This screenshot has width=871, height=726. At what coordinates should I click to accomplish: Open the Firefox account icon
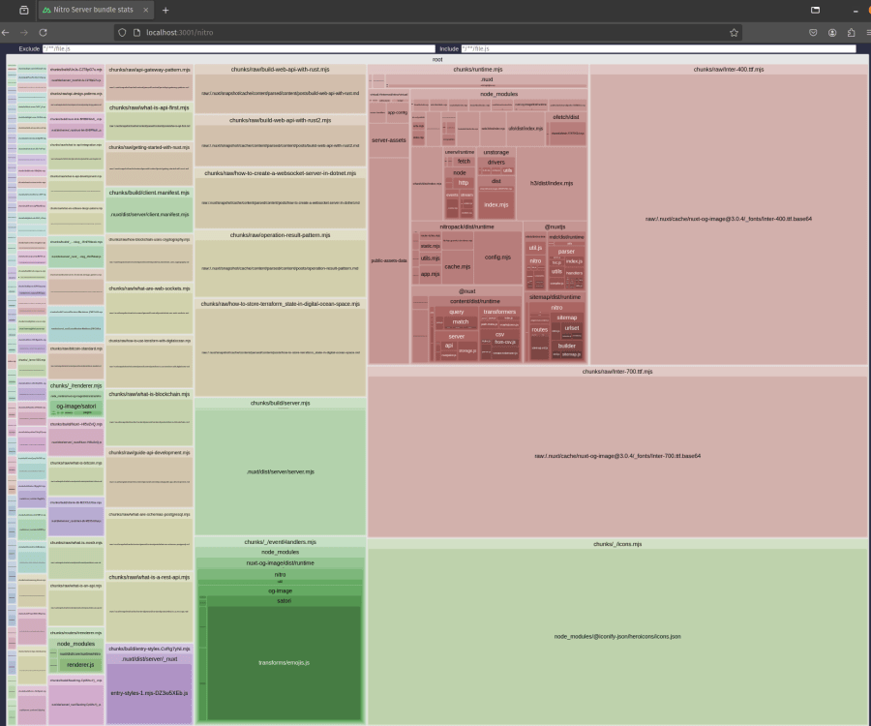click(x=832, y=33)
